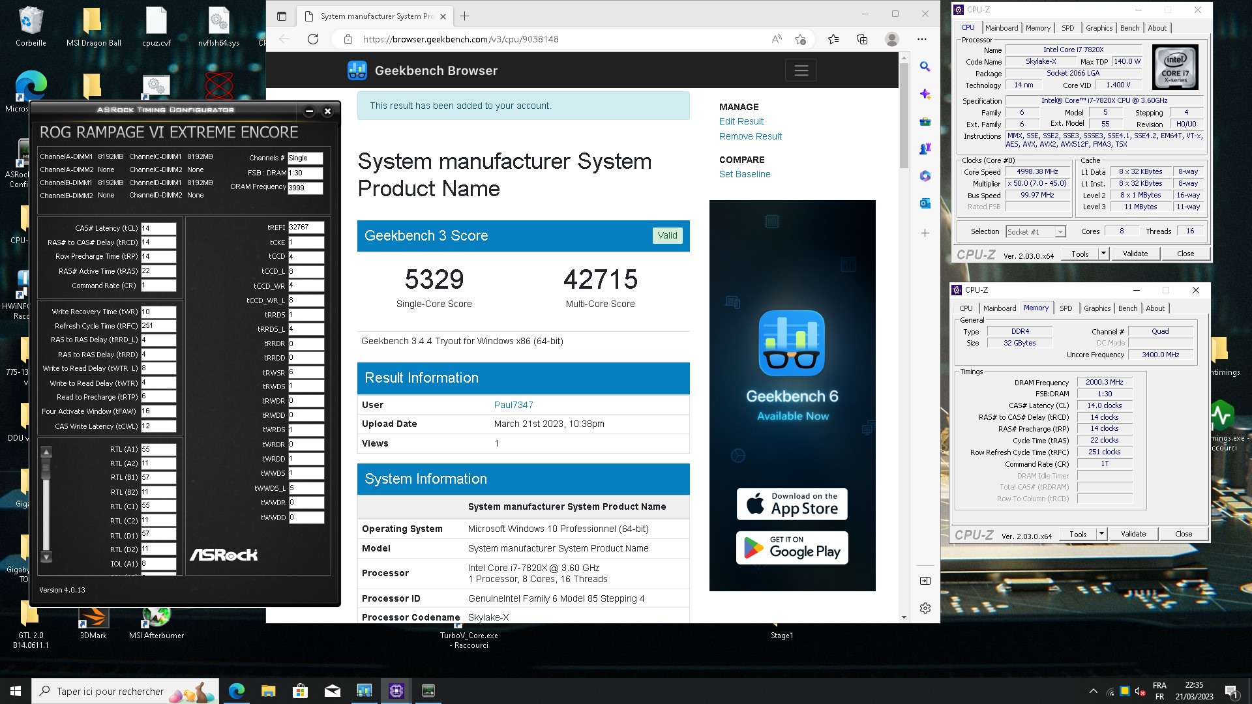Click scroll down arrow of RTL list
Viewport: 1252px width, 704px height.
click(x=46, y=557)
